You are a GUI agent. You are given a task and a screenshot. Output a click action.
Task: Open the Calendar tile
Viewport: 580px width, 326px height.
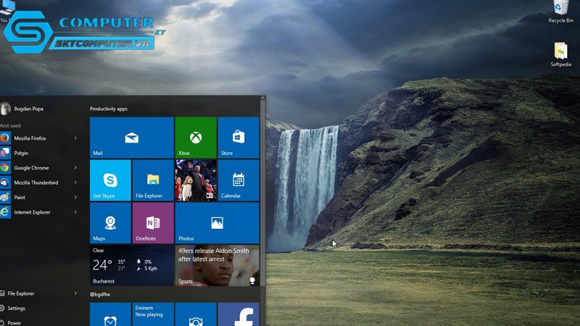pos(239,180)
